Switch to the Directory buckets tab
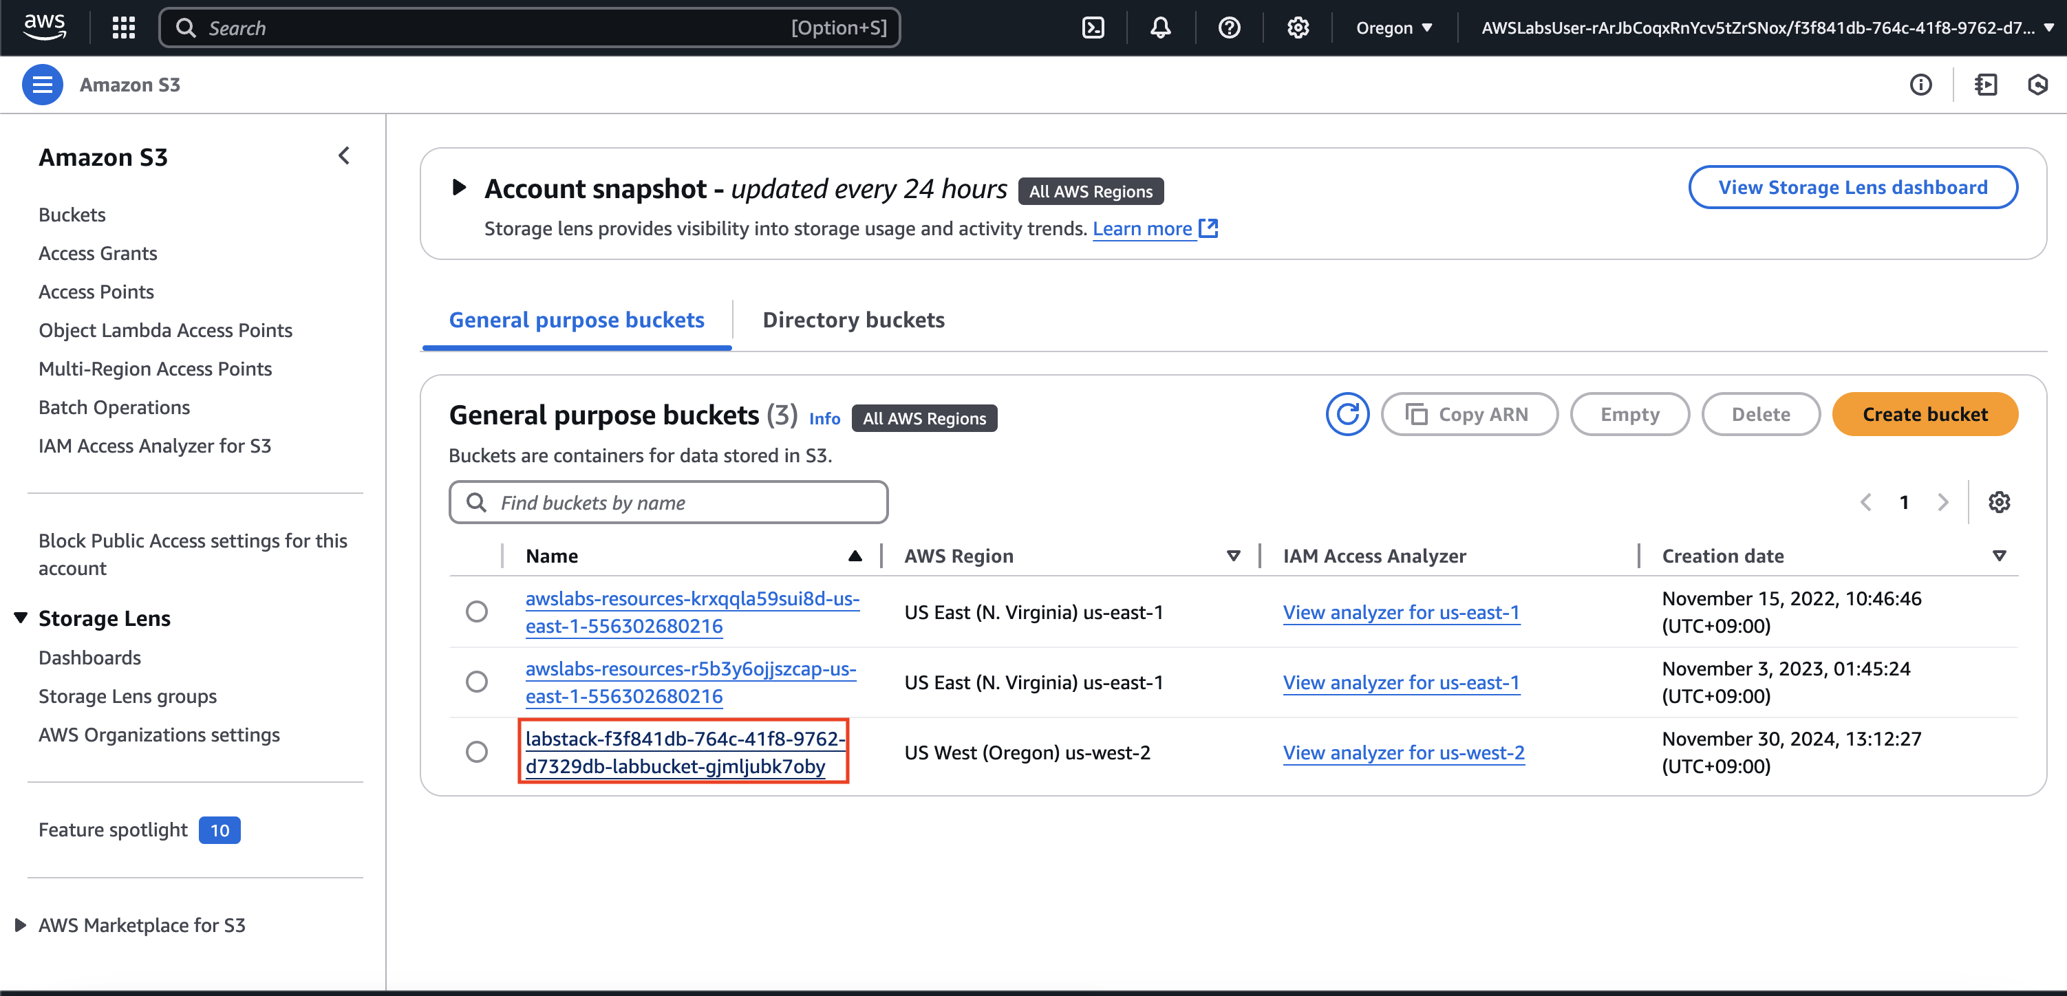 coord(853,320)
